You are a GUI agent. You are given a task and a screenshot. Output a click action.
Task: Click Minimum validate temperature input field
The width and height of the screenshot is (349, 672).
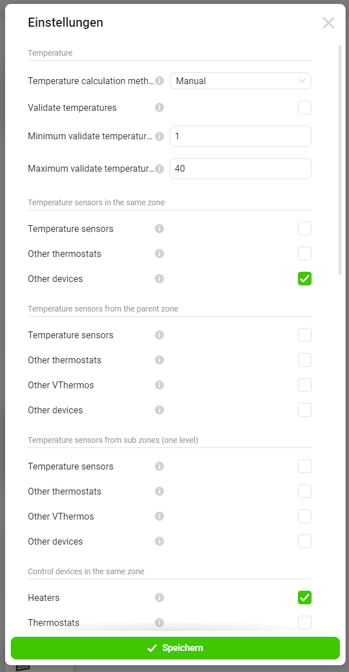point(241,136)
